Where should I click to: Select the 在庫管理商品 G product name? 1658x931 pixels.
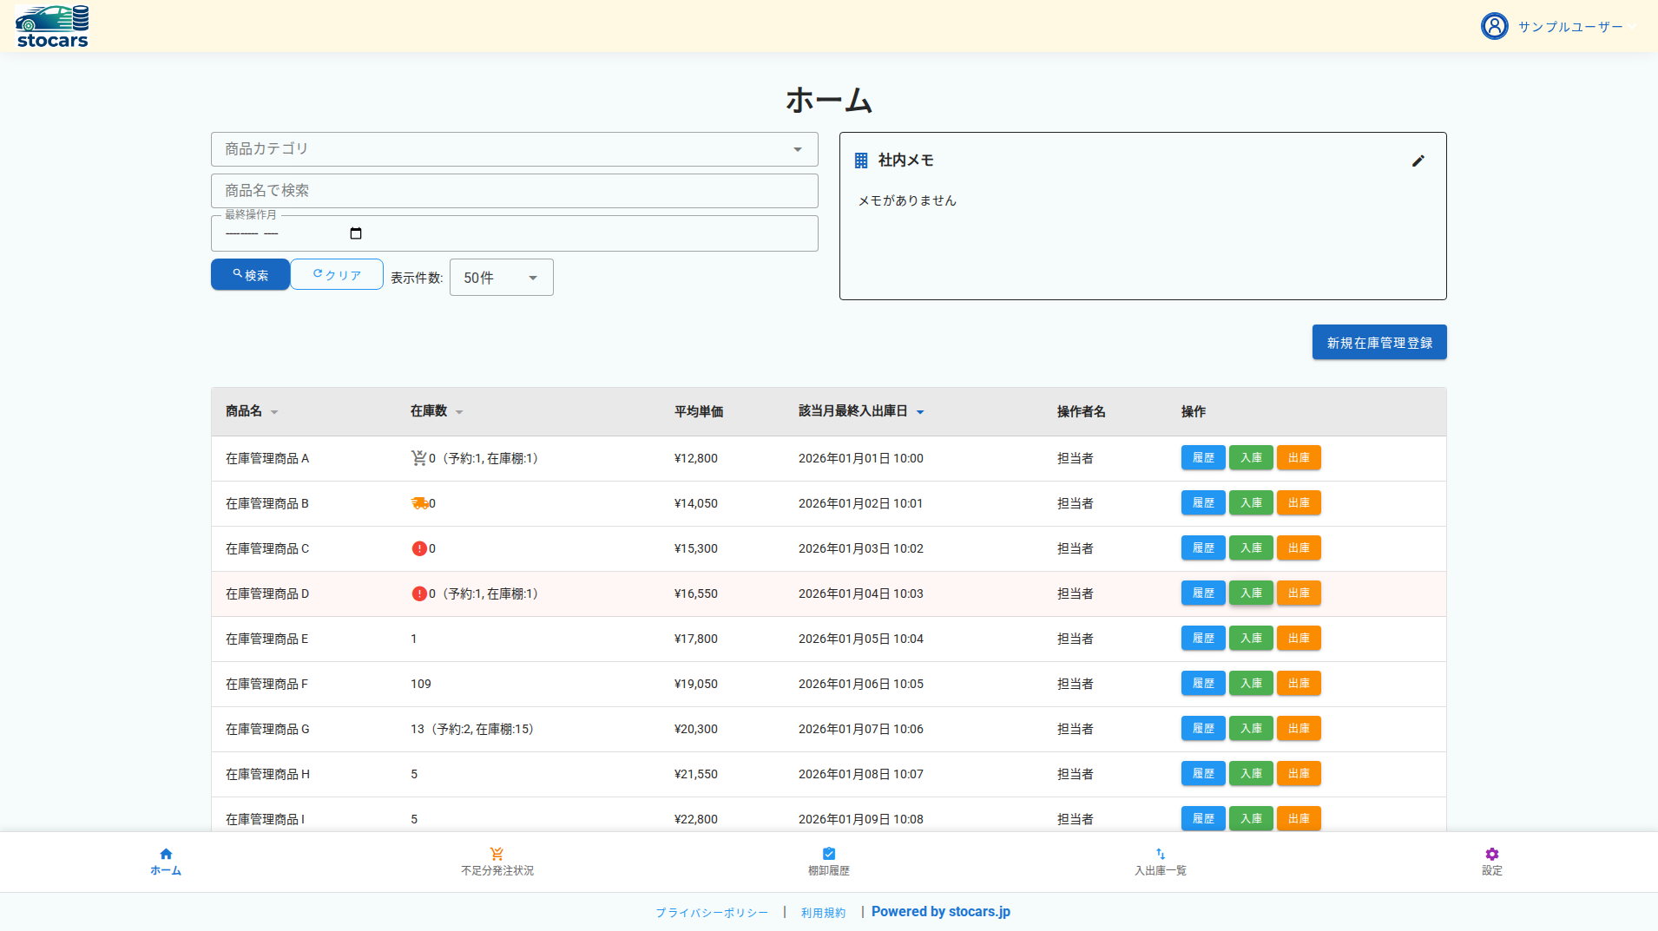(267, 729)
